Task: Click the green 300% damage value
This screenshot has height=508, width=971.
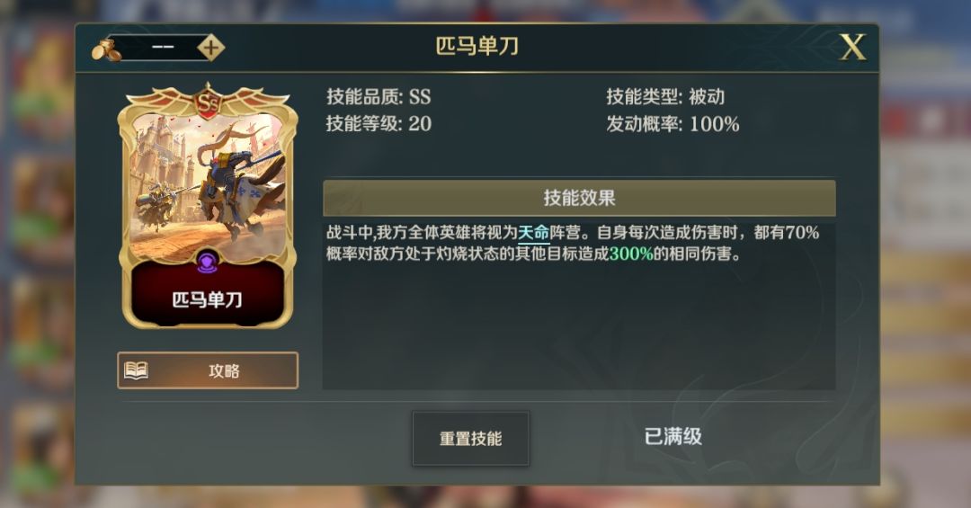Action: pyautogui.click(x=631, y=254)
